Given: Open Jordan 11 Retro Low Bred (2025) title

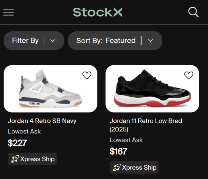Looking at the screenshot, I should 146,125.
